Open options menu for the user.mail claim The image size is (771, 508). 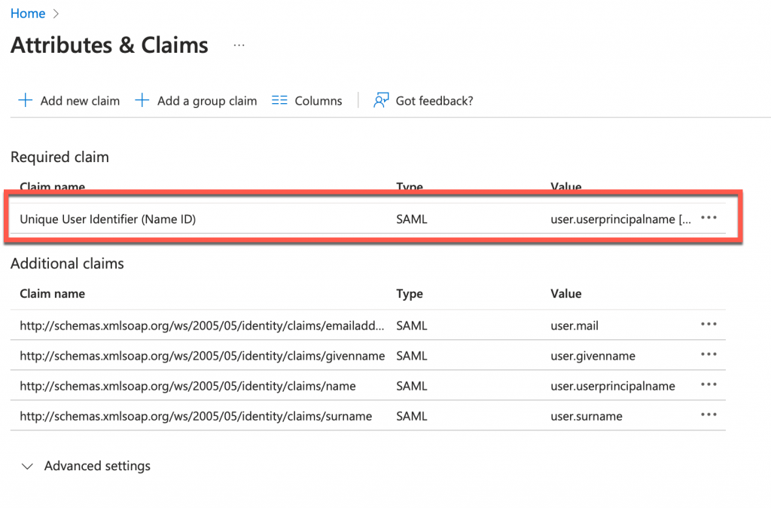[709, 325]
